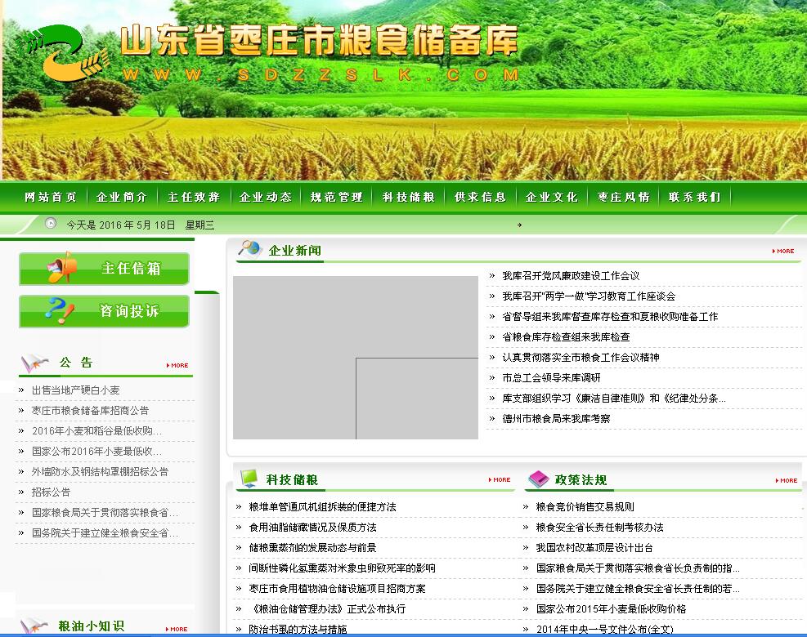Go to 网站首页 in the navigation bar
807x637 pixels.
51,197
